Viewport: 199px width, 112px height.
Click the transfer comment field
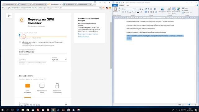click(x=43, y=52)
